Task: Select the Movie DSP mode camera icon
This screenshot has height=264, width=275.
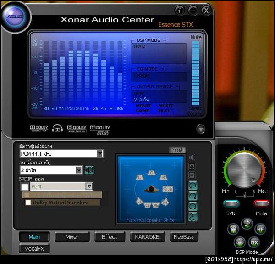Action: (x=233, y=229)
